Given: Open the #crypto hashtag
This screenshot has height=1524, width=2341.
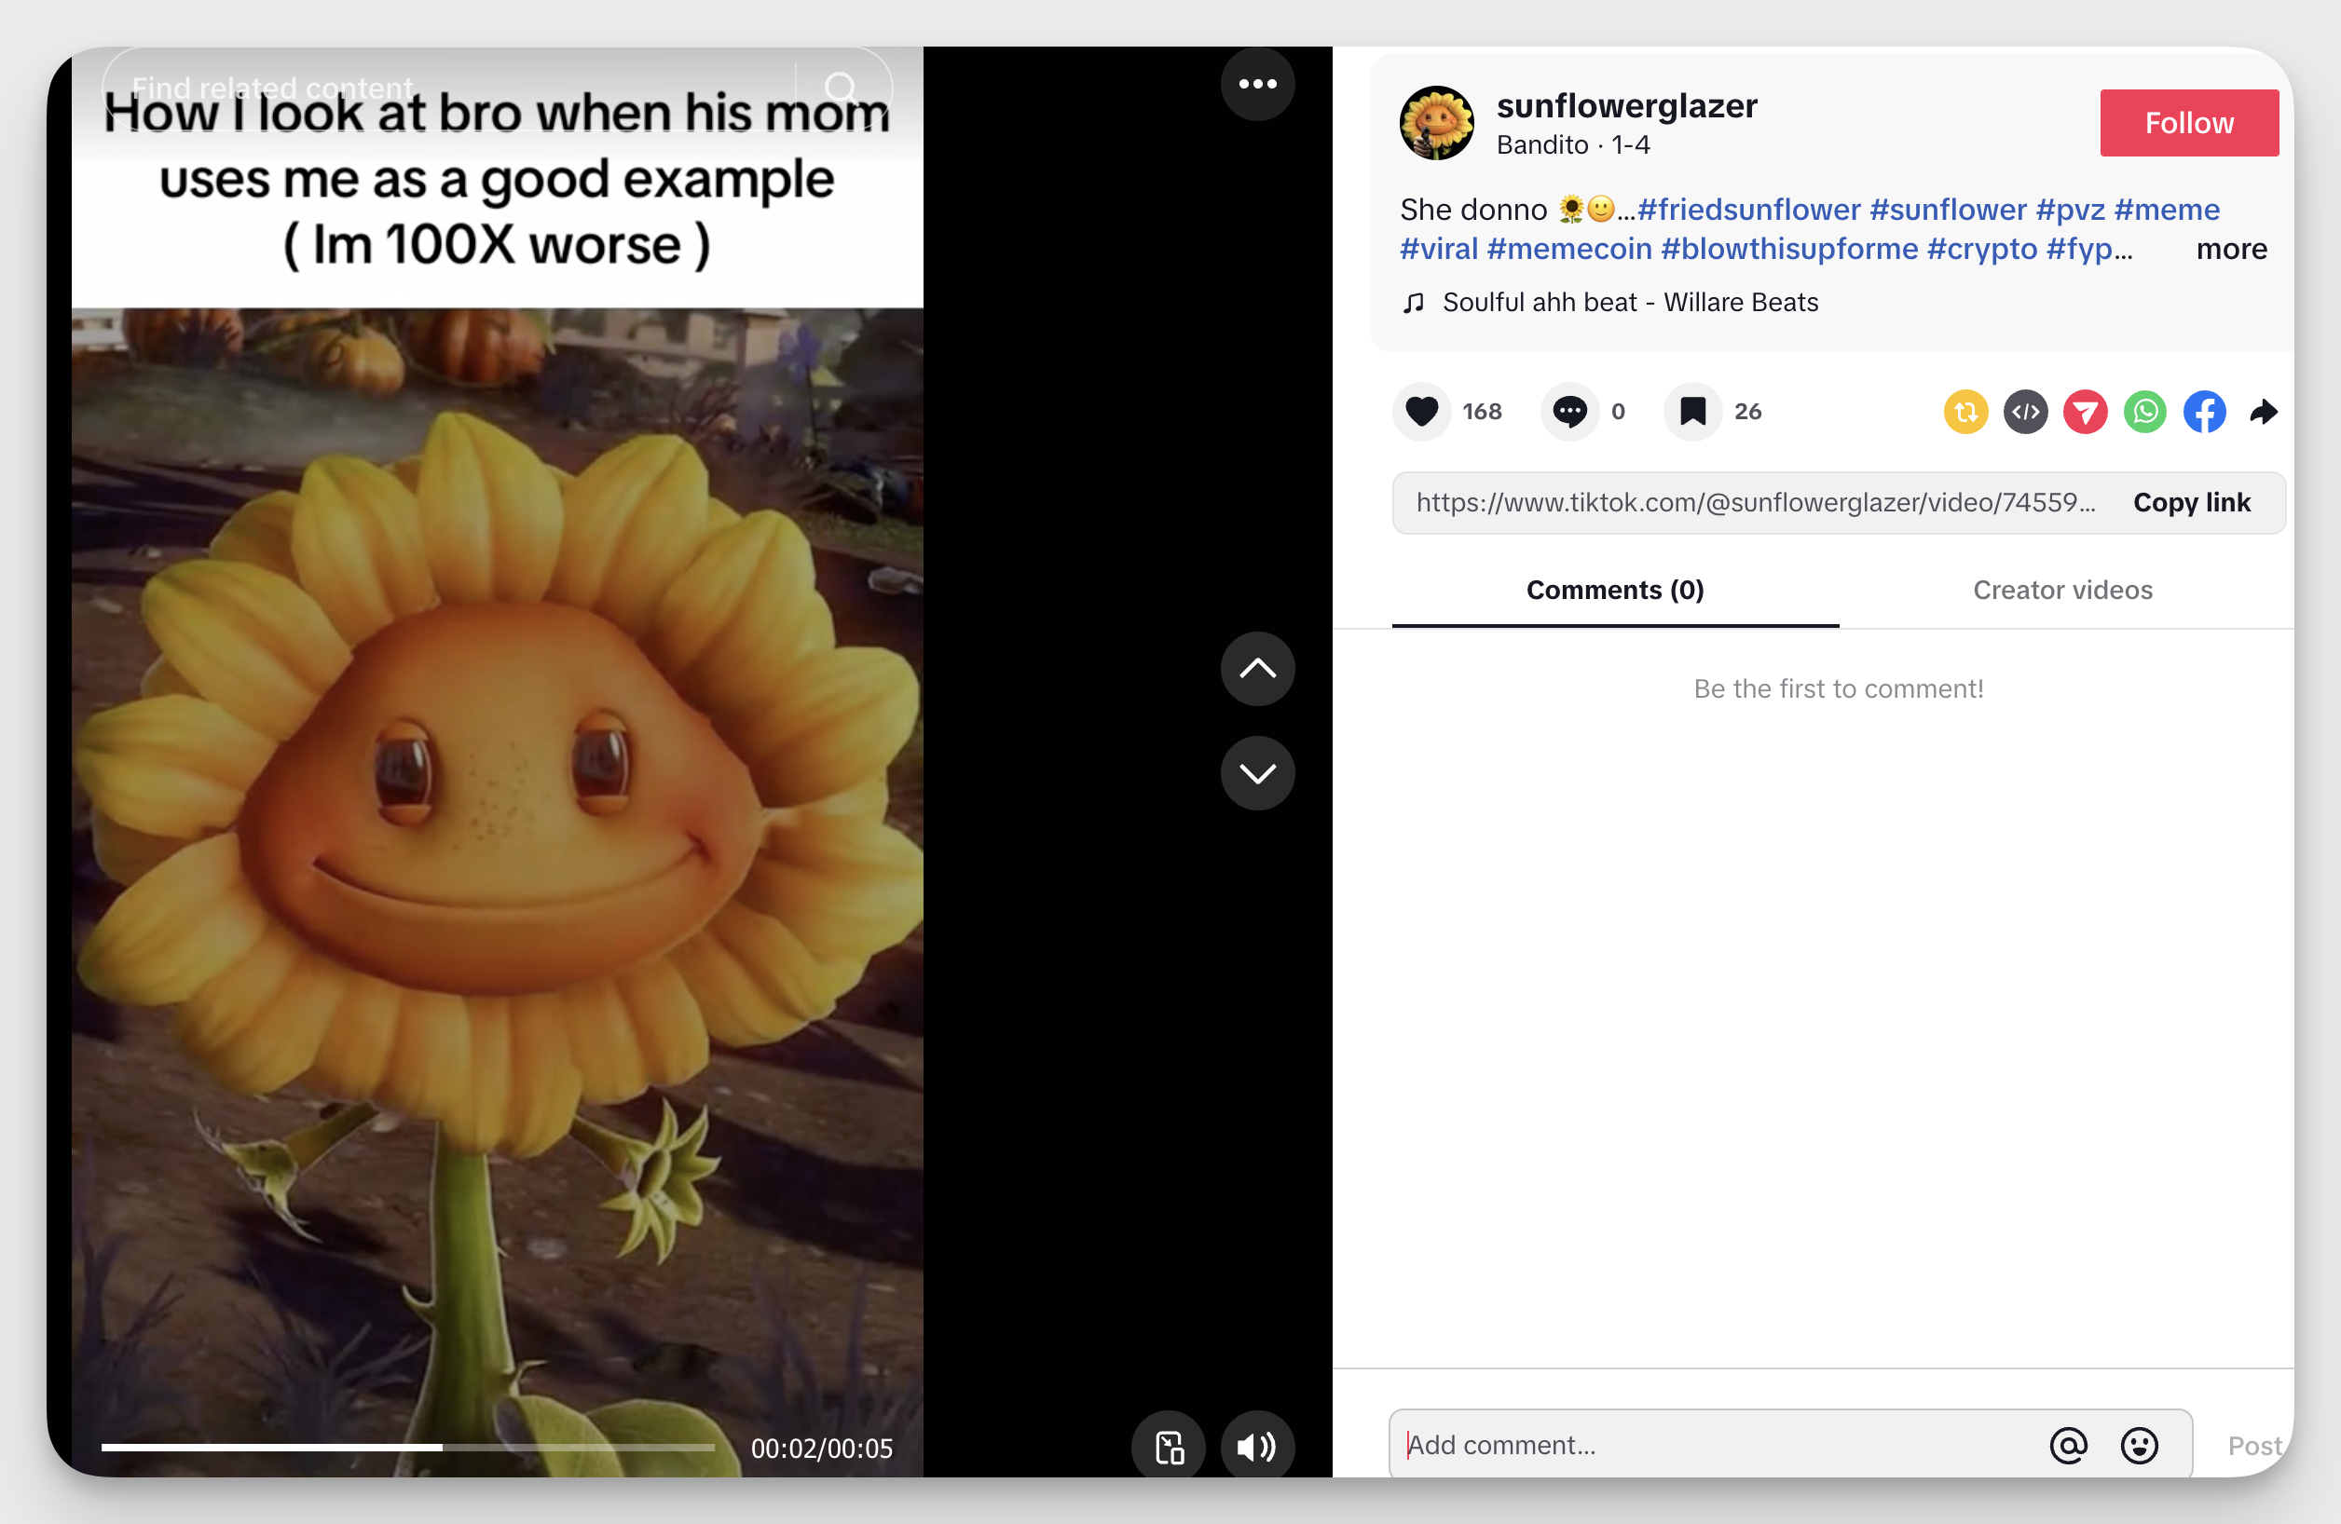Looking at the screenshot, I should click(x=1982, y=249).
